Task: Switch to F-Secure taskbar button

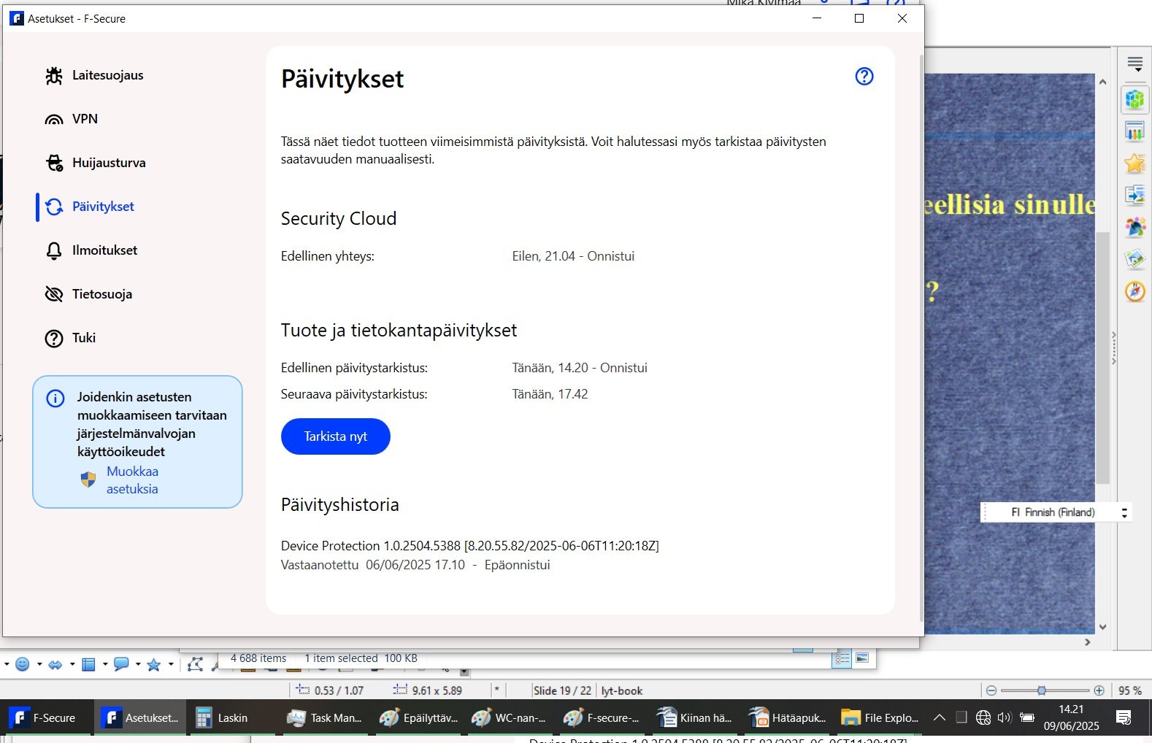Action: (47, 718)
